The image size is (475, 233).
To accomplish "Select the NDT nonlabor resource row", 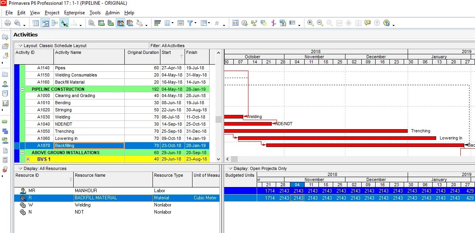I will pyautogui.click(x=117, y=212).
